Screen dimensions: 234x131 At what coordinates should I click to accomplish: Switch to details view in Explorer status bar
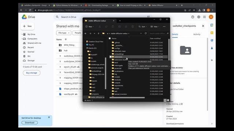165,100
